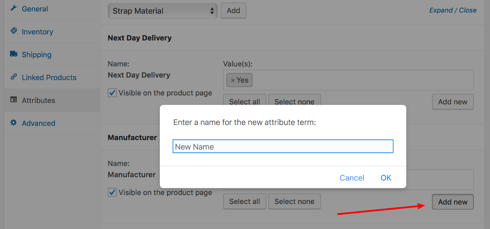The width and height of the screenshot is (490, 229).
Task: Click Select none for Manufacturer
Action: pos(294,201)
